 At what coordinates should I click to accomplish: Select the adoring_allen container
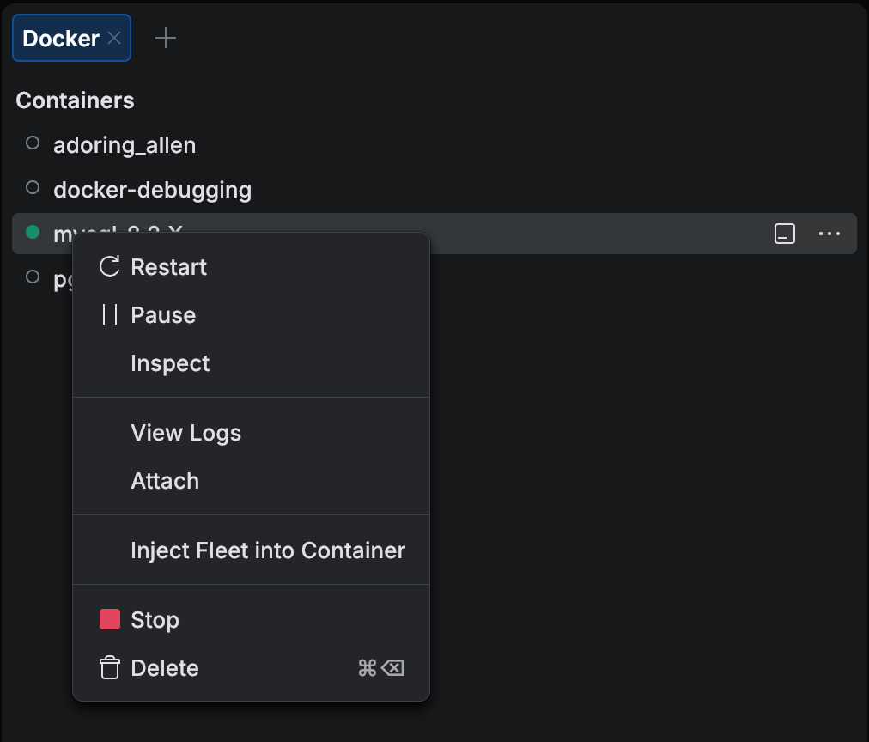(125, 144)
